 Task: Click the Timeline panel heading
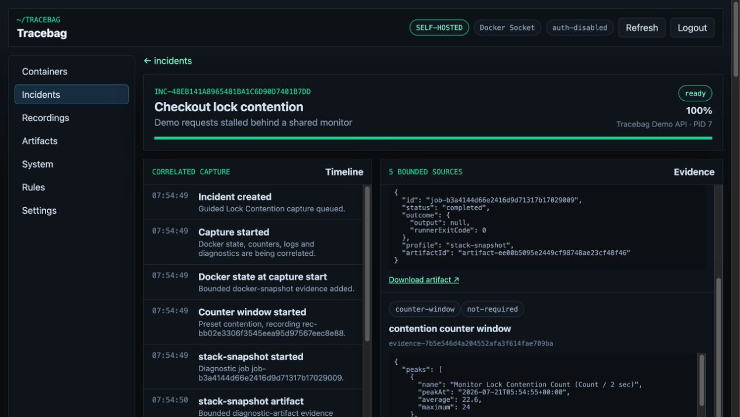[x=344, y=172]
